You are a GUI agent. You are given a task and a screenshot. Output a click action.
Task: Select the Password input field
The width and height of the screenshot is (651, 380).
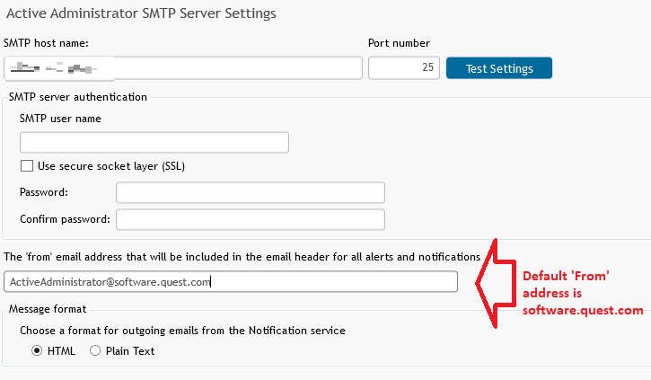(x=250, y=192)
